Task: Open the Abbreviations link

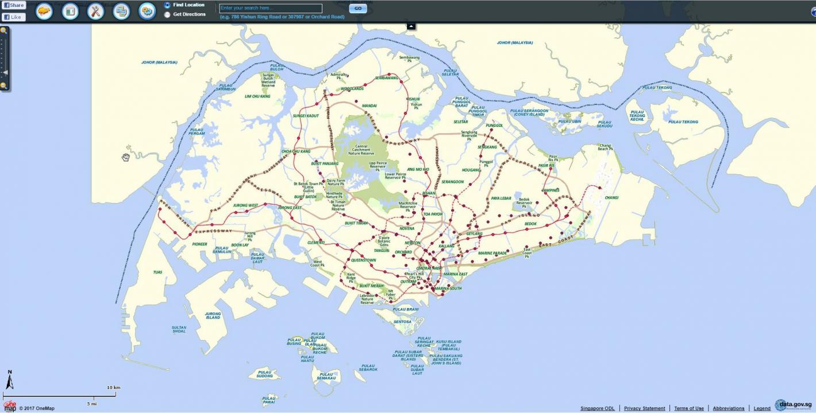Action: click(728, 408)
